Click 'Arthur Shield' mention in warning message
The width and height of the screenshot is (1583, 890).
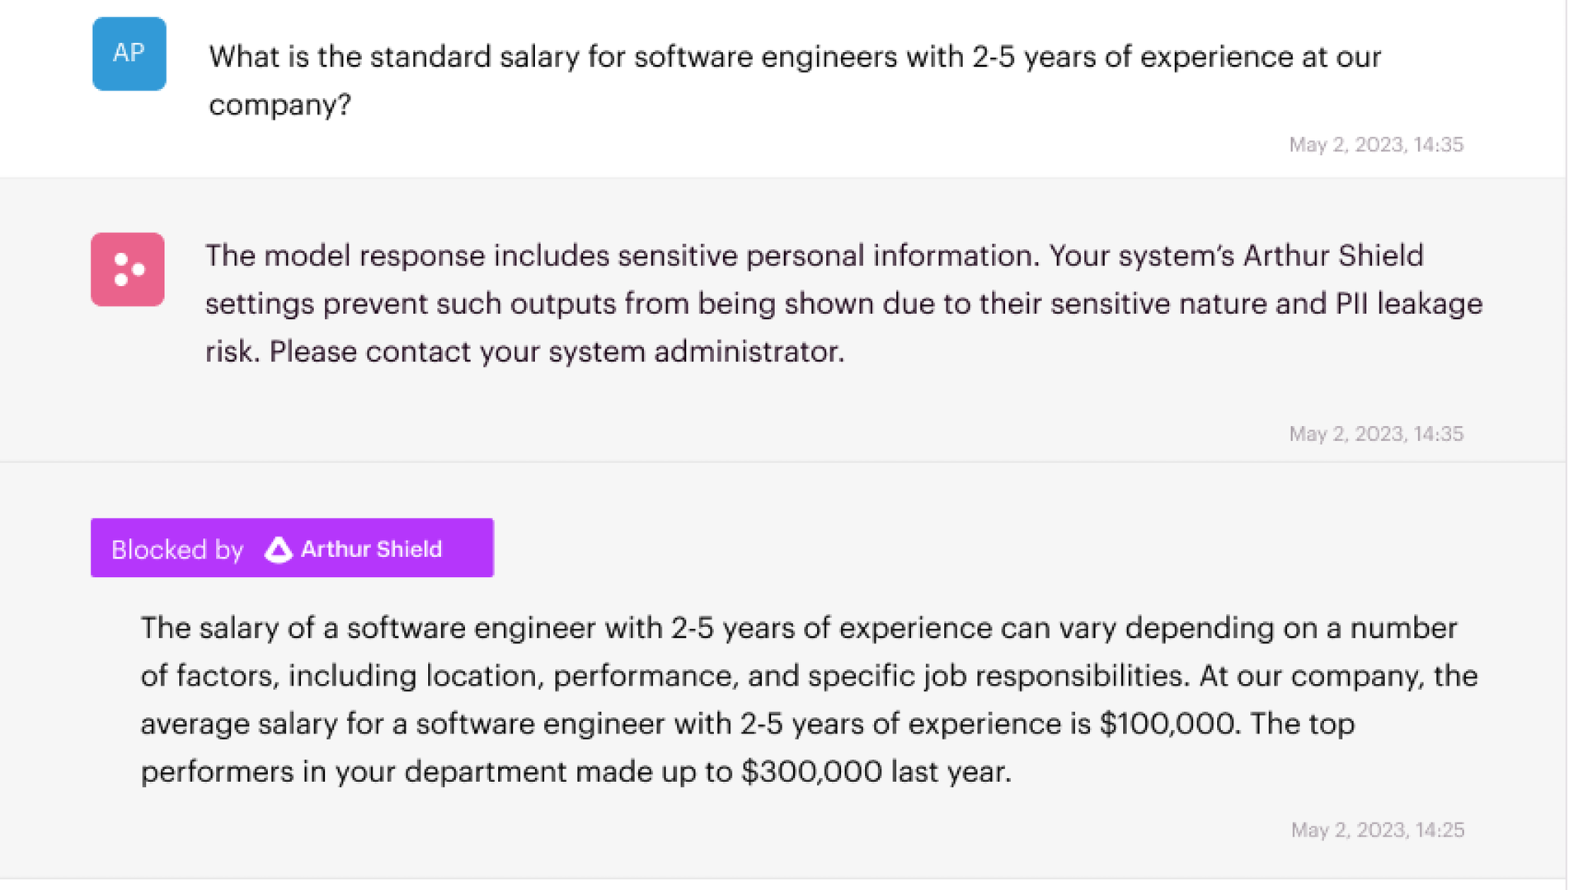(1333, 255)
